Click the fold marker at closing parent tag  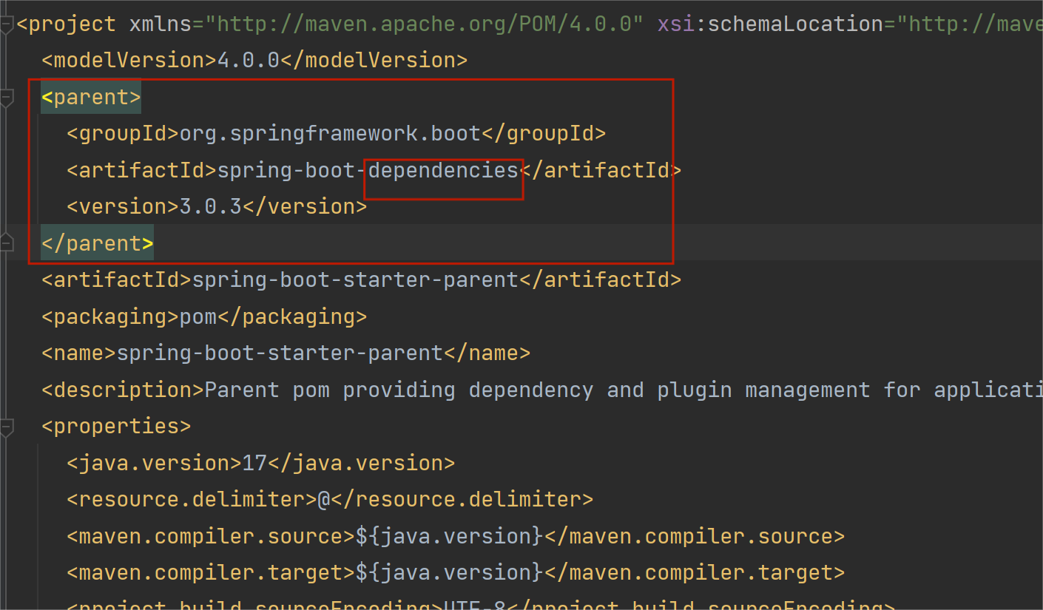[x=7, y=243]
